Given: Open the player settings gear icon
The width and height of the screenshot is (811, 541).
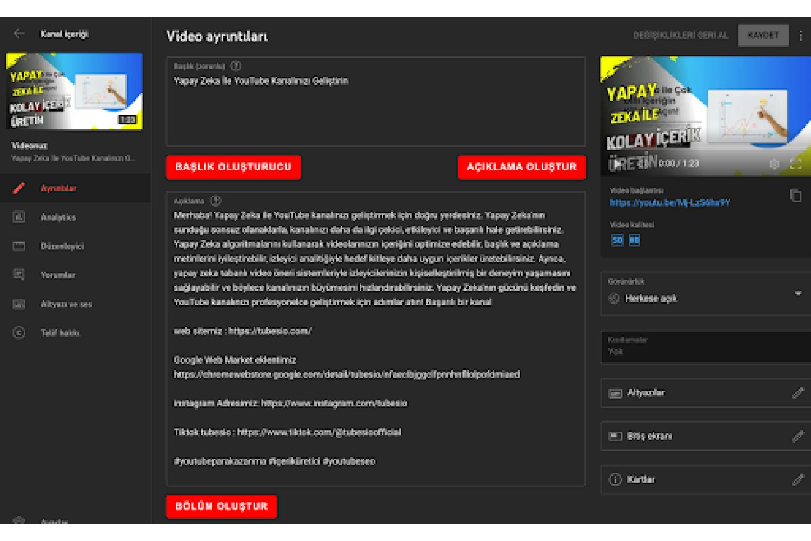Looking at the screenshot, I should tap(774, 163).
